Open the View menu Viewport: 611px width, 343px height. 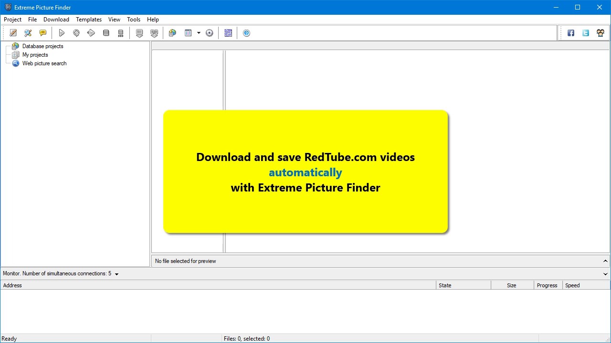pos(114,20)
